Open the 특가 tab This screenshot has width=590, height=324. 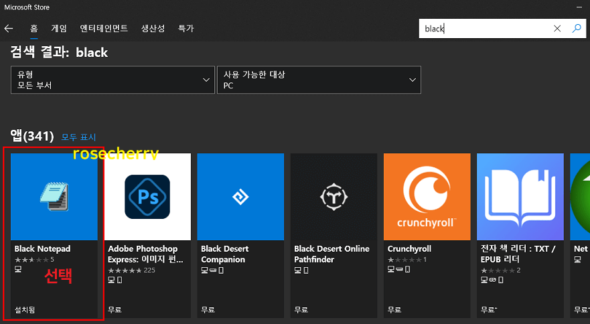point(186,29)
